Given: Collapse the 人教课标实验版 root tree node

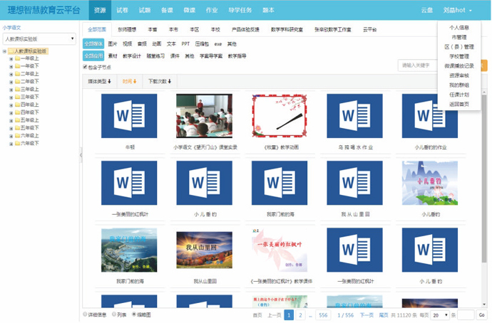Looking at the screenshot, I should 4,51.
